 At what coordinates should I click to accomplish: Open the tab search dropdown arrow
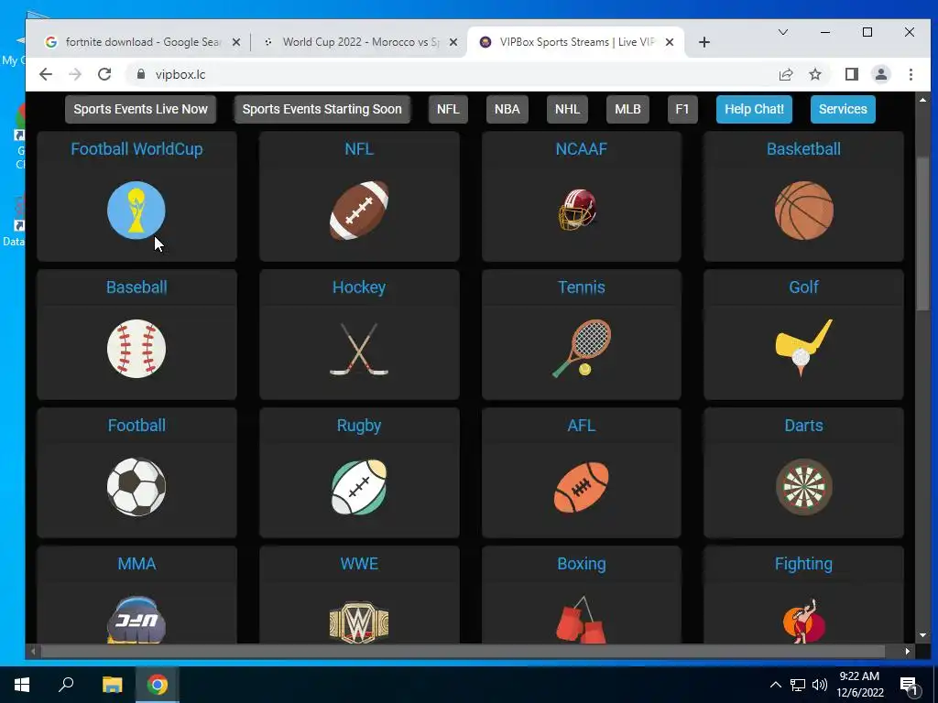(x=782, y=32)
